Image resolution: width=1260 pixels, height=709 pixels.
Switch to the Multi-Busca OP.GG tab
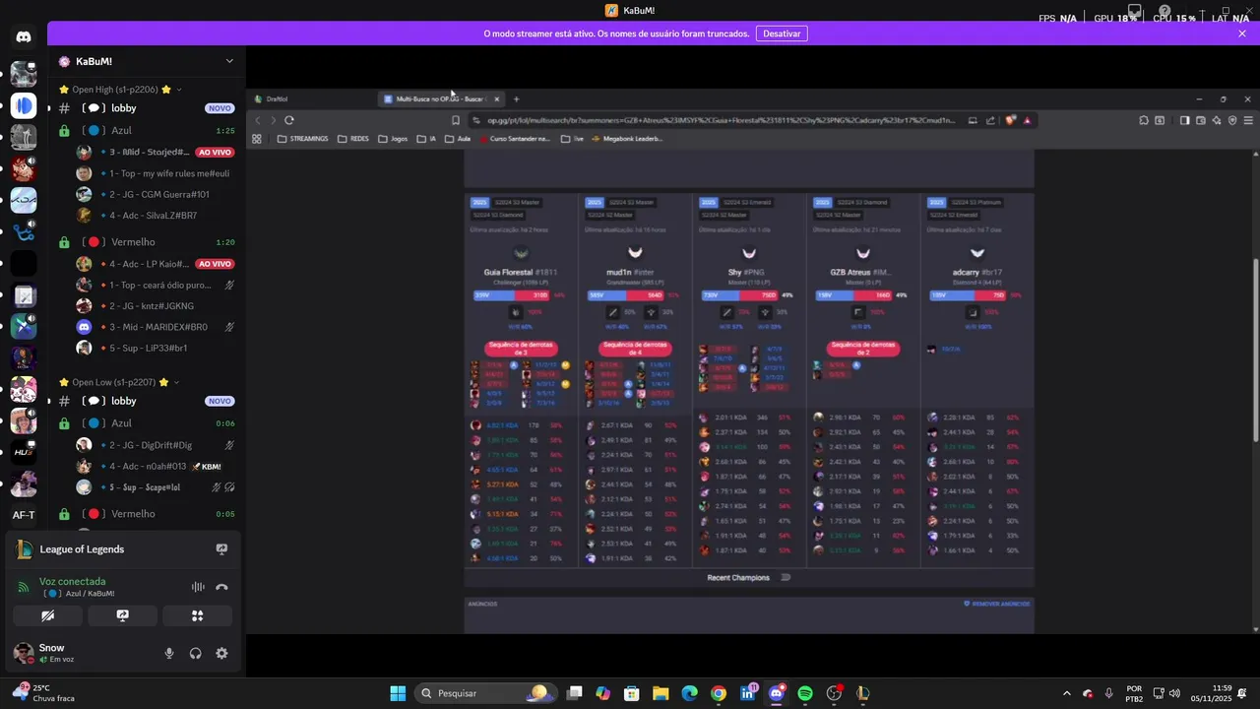click(x=440, y=99)
